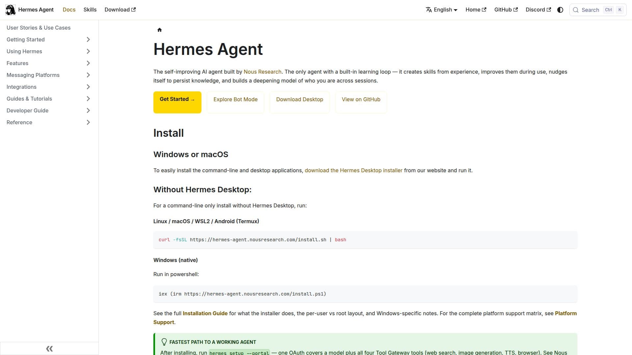Click the 'Windows or macOS' heading

point(191,154)
